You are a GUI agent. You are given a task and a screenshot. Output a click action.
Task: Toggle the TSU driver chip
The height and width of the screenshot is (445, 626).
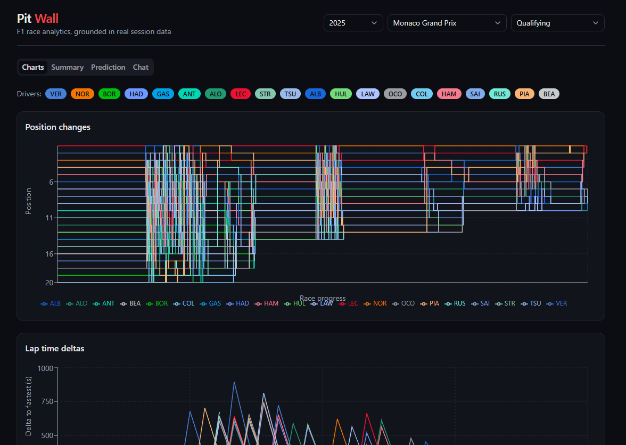click(290, 94)
